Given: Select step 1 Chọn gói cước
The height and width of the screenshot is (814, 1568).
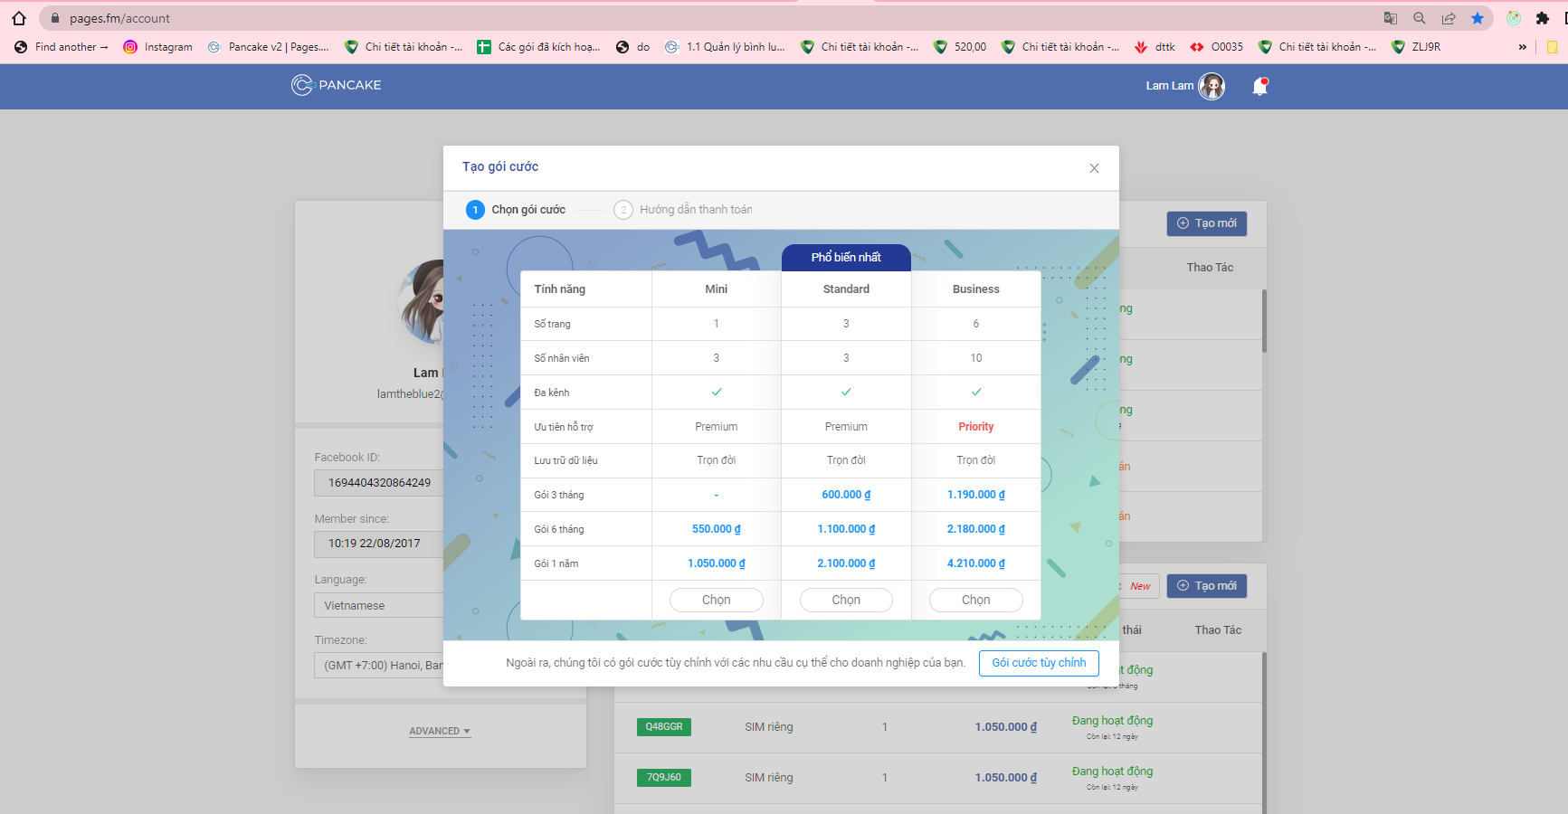Looking at the screenshot, I should 516,210.
